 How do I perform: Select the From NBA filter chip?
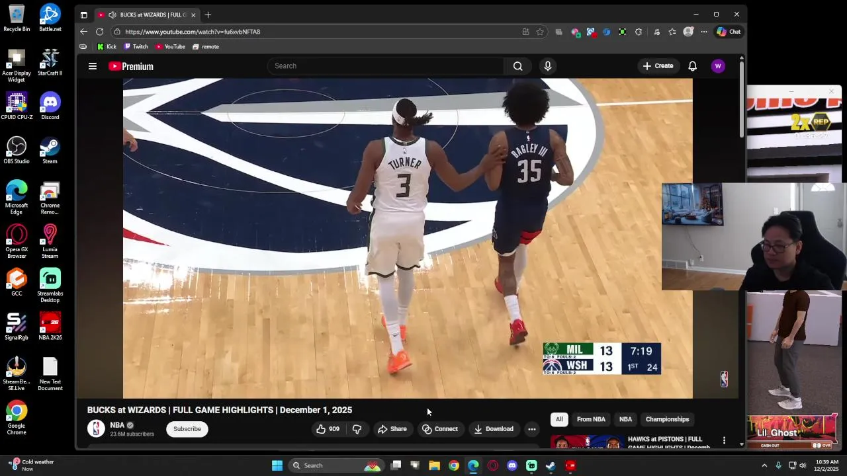click(x=591, y=419)
